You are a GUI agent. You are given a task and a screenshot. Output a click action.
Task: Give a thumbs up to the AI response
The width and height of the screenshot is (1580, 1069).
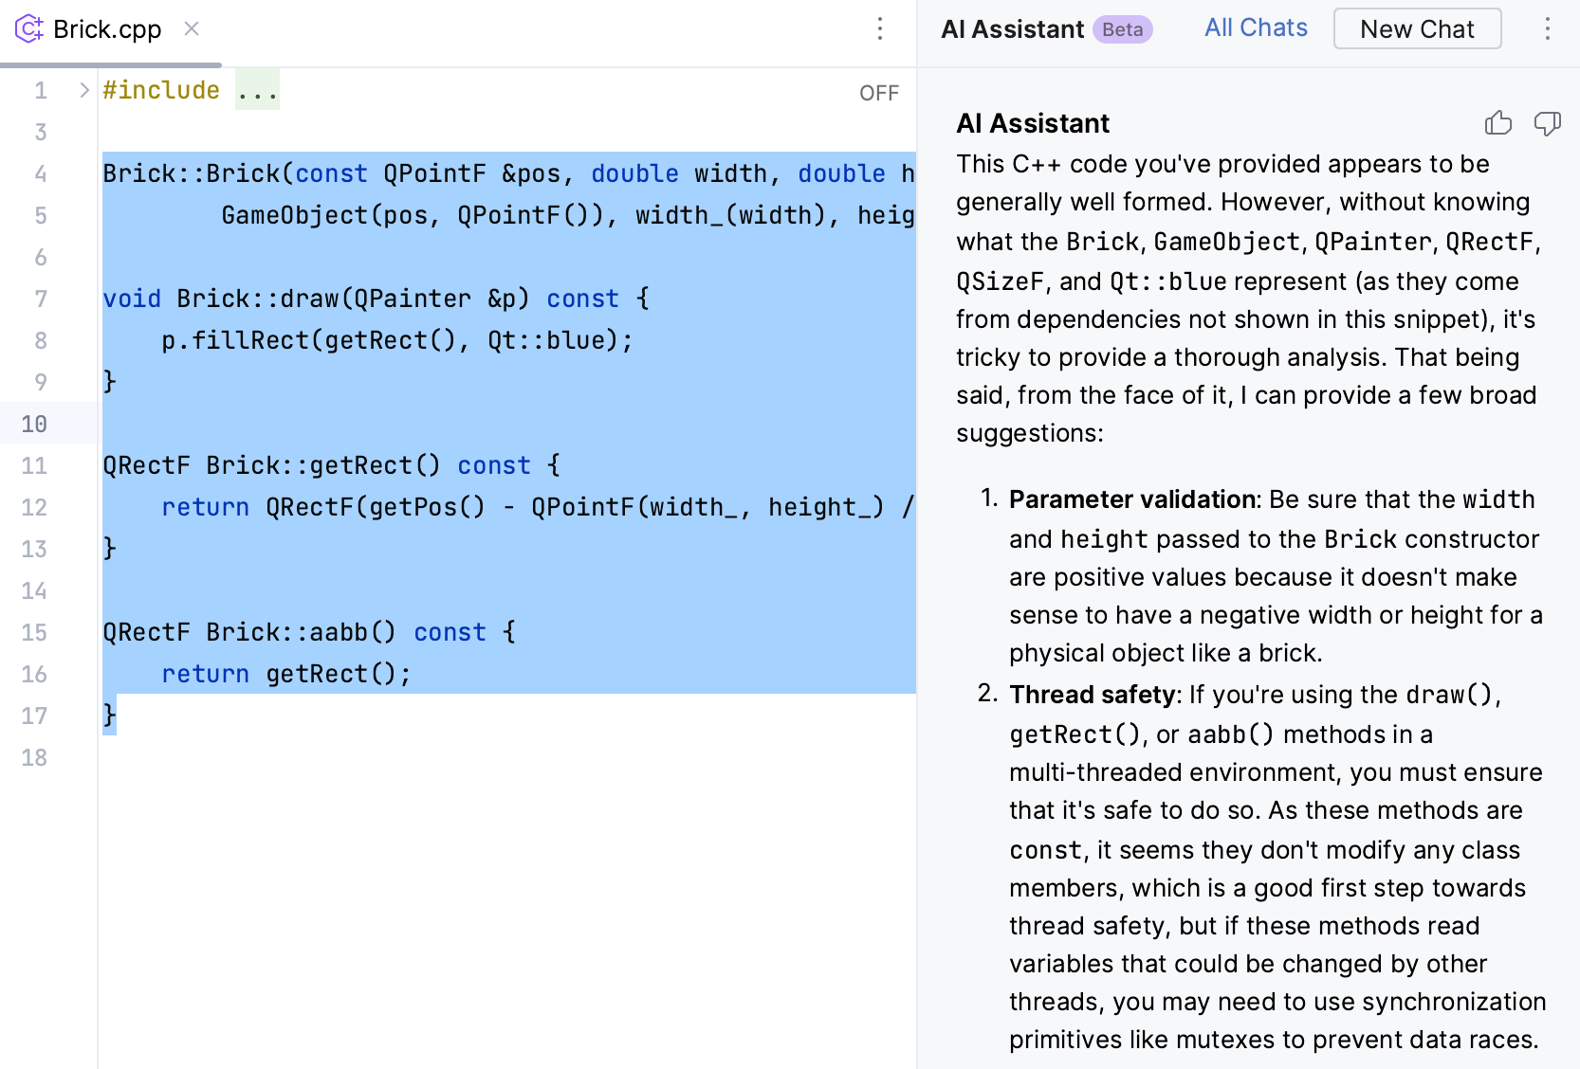[1498, 123]
